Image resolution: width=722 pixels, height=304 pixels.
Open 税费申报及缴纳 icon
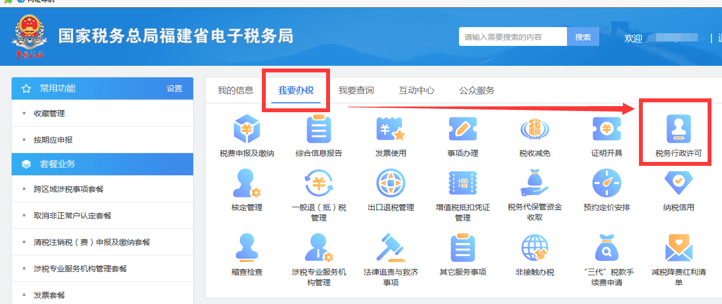click(247, 130)
